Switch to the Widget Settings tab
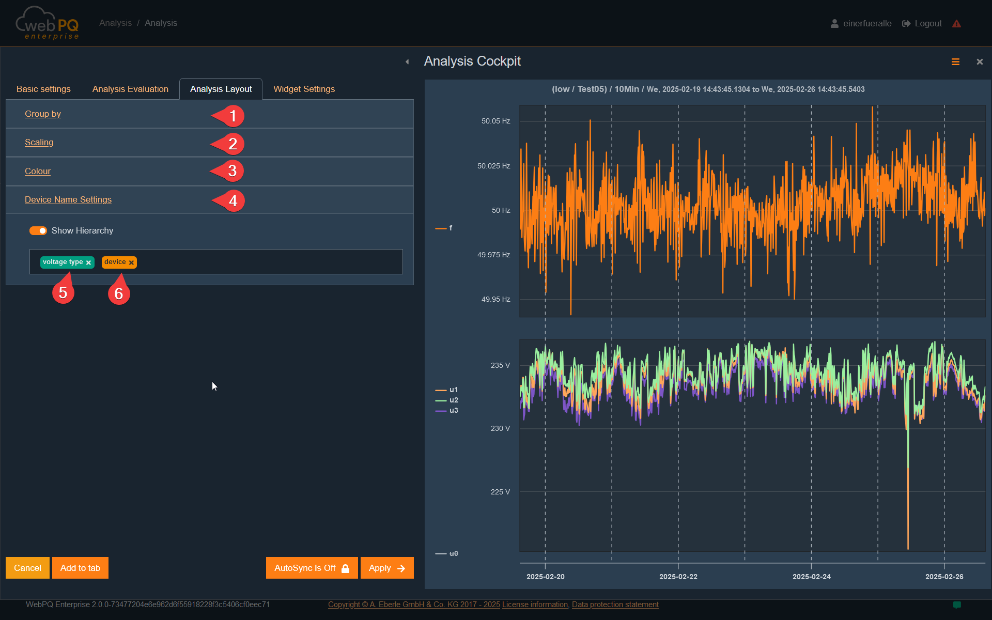Viewport: 992px width, 620px height. (x=304, y=89)
